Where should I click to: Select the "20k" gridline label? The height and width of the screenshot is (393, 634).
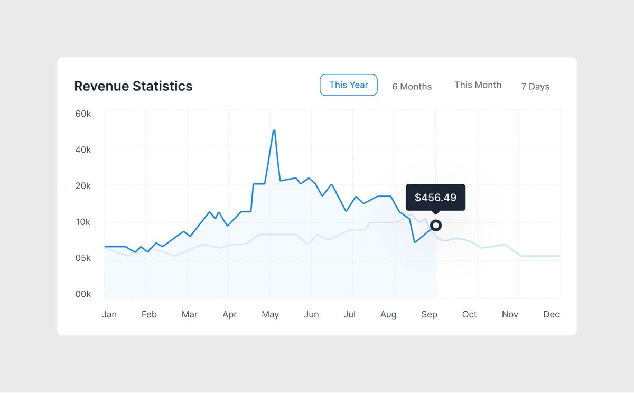coord(83,186)
